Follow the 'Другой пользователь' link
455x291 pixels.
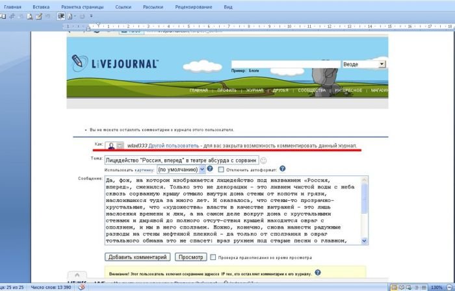click(x=173, y=146)
